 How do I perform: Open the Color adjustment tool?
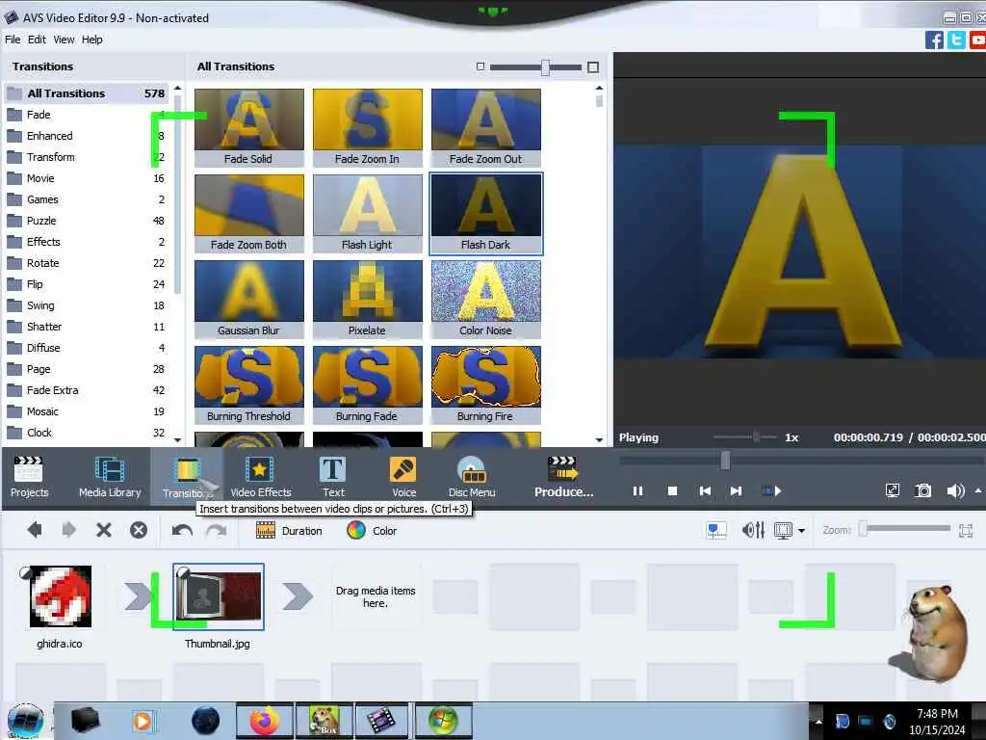372,531
